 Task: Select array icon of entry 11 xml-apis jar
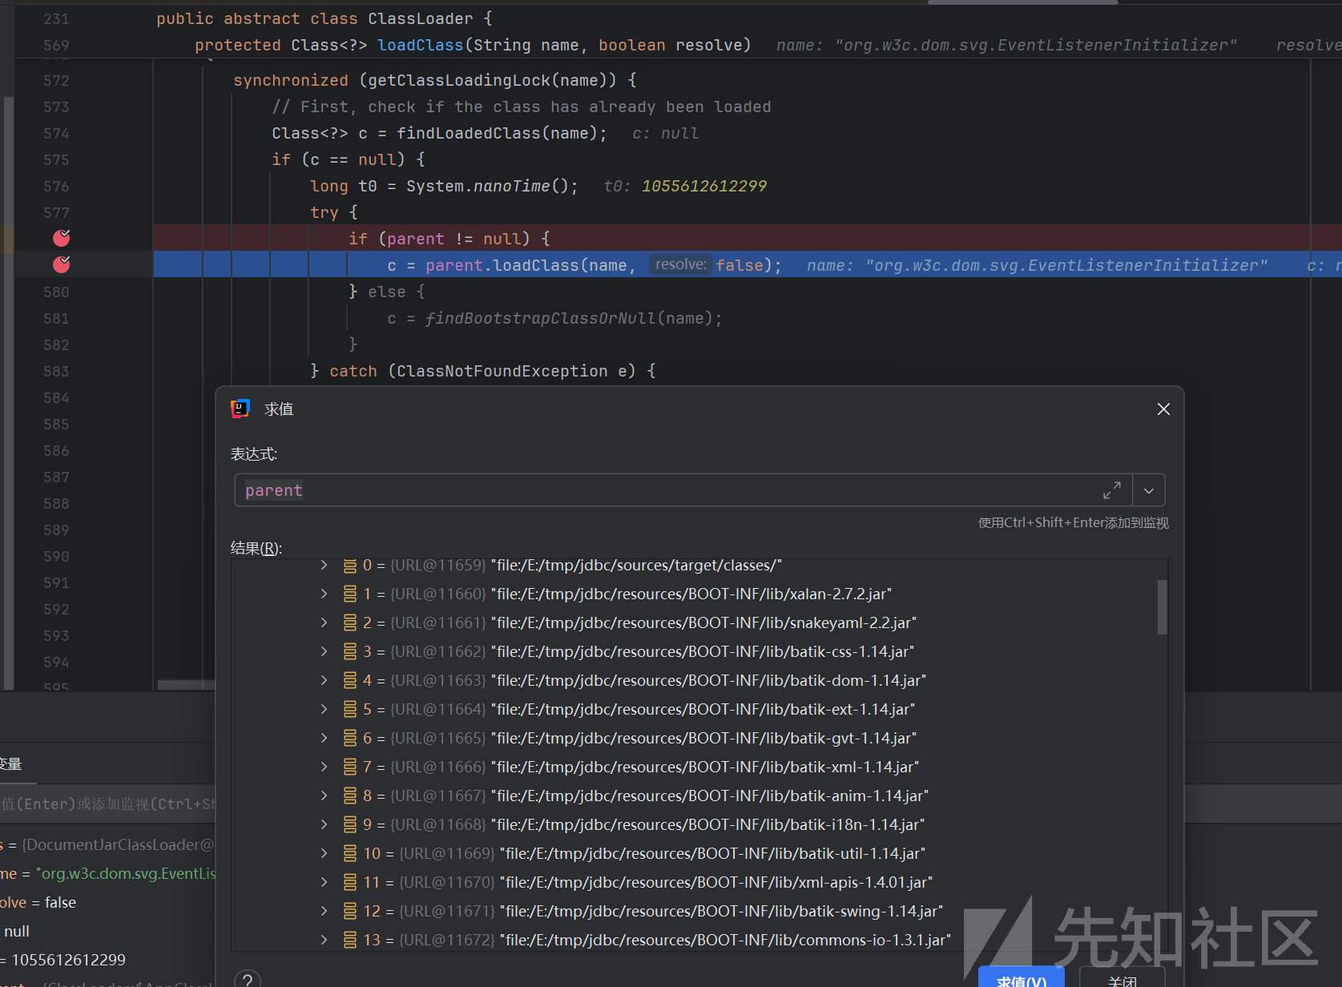point(350,882)
